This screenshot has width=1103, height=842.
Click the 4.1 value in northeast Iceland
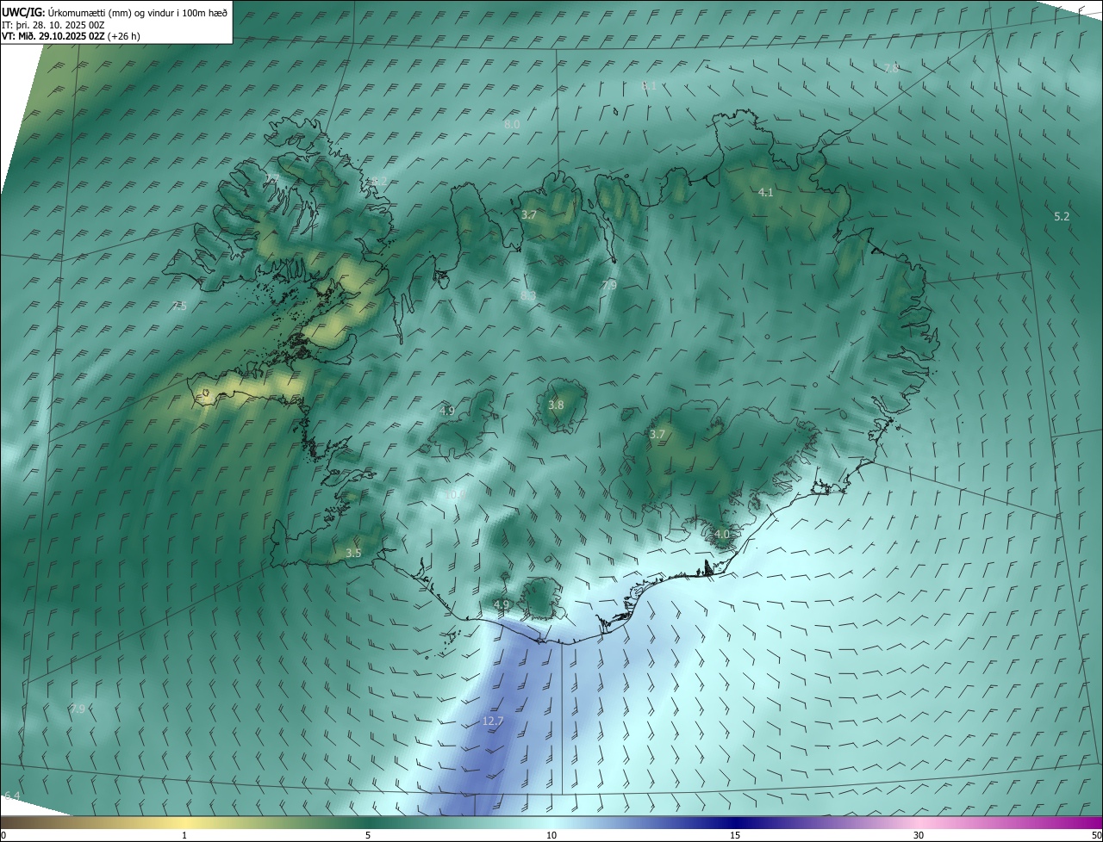point(765,193)
